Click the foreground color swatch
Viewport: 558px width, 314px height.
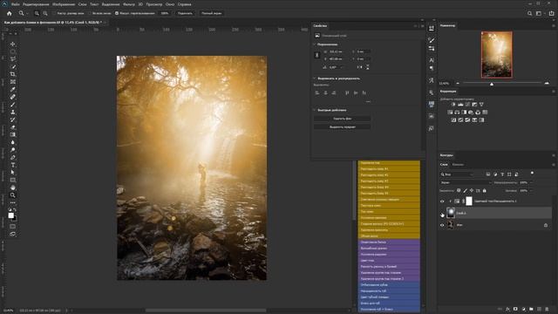coord(11,215)
